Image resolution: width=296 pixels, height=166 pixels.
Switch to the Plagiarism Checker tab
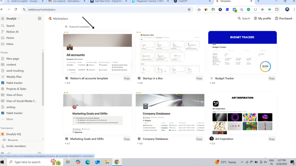(151, 1)
